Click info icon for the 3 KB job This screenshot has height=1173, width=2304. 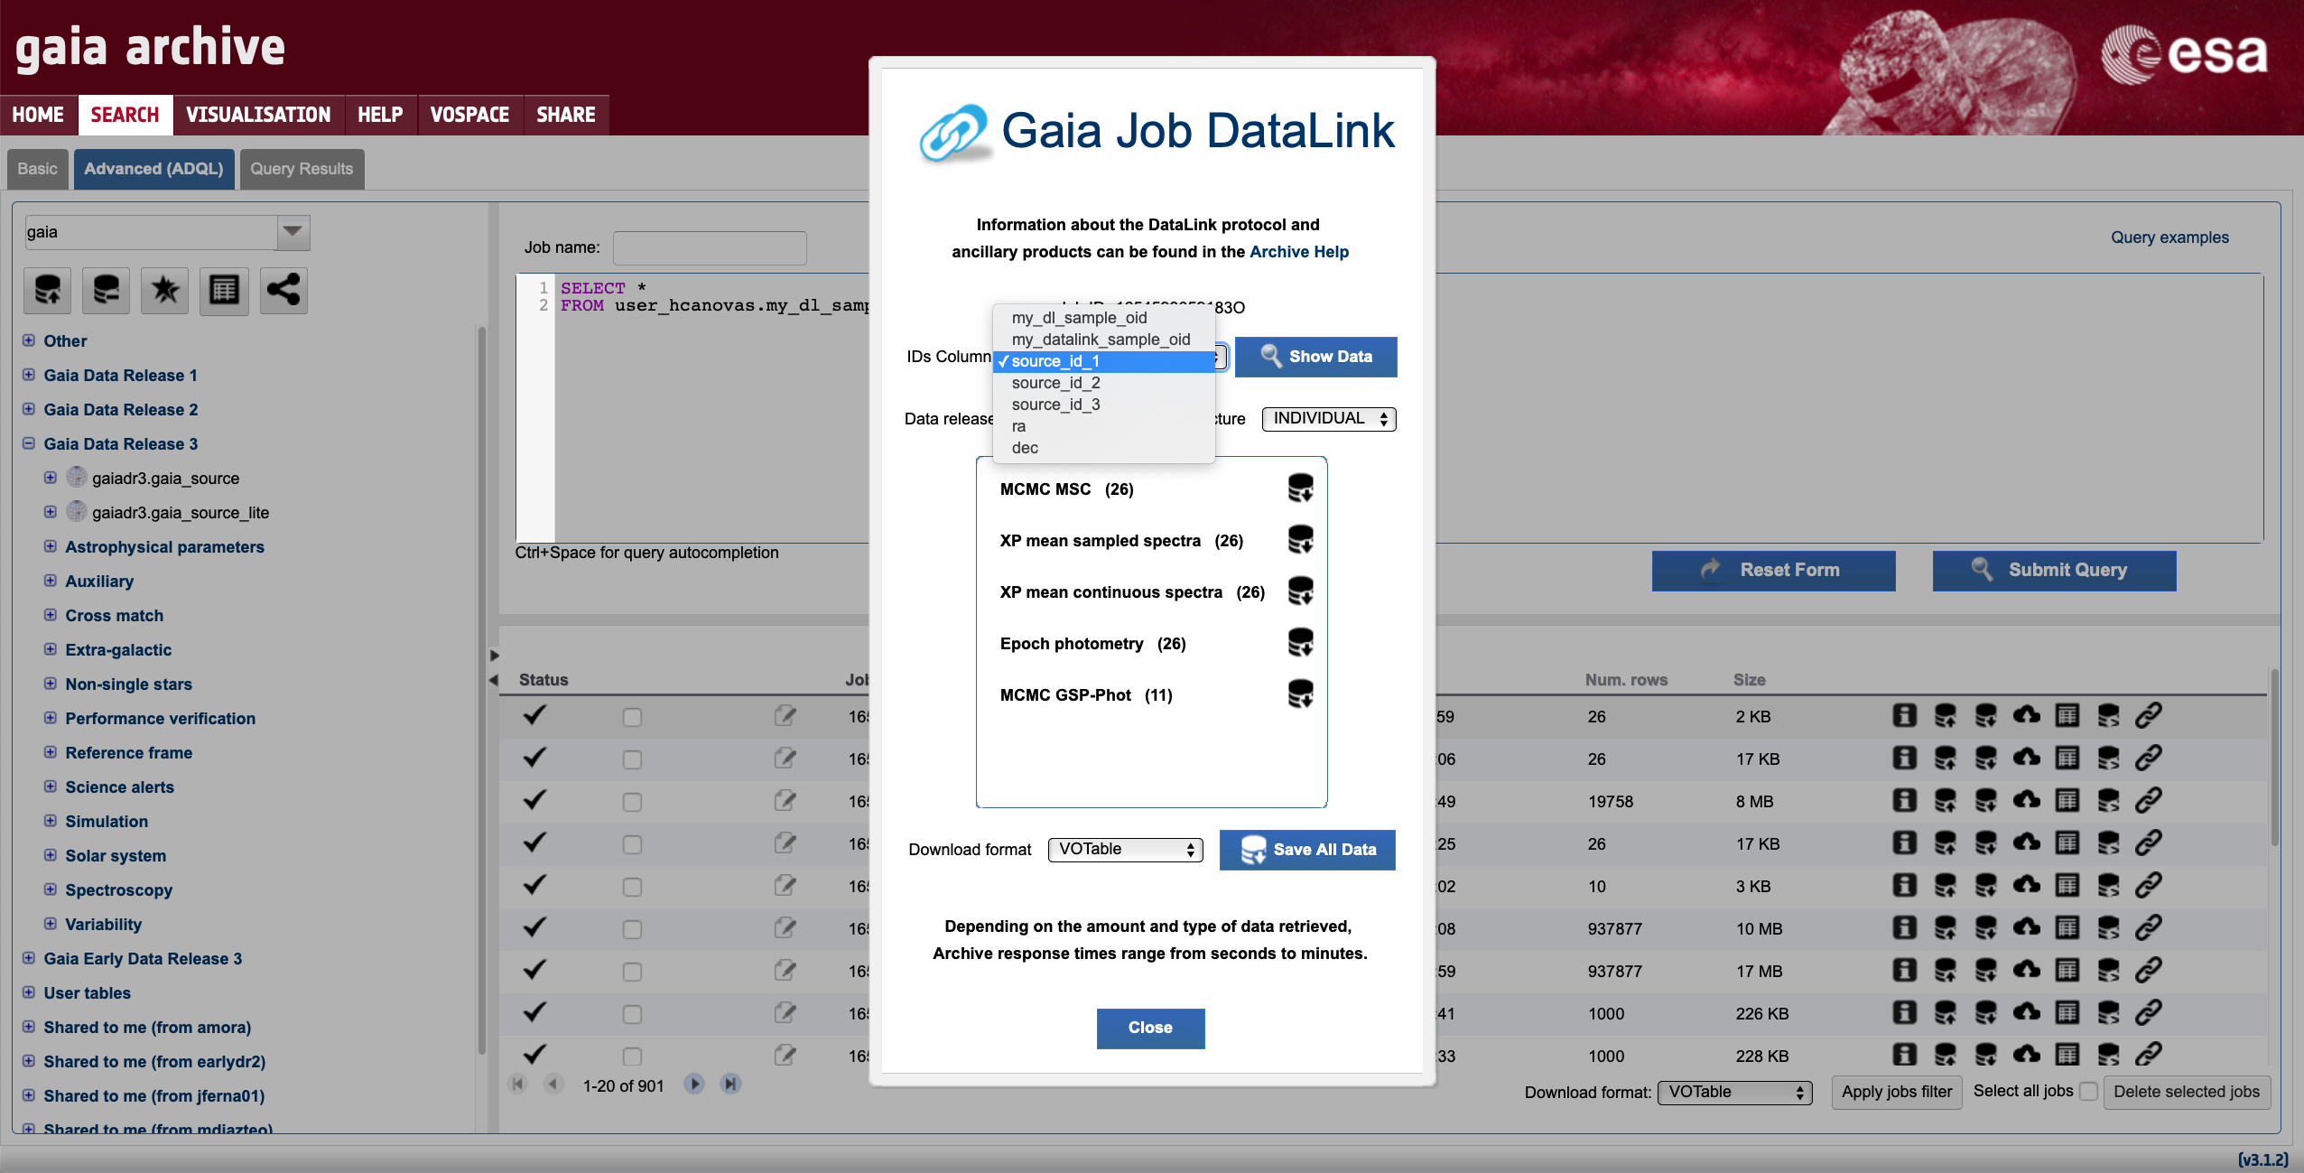click(x=1904, y=886)
